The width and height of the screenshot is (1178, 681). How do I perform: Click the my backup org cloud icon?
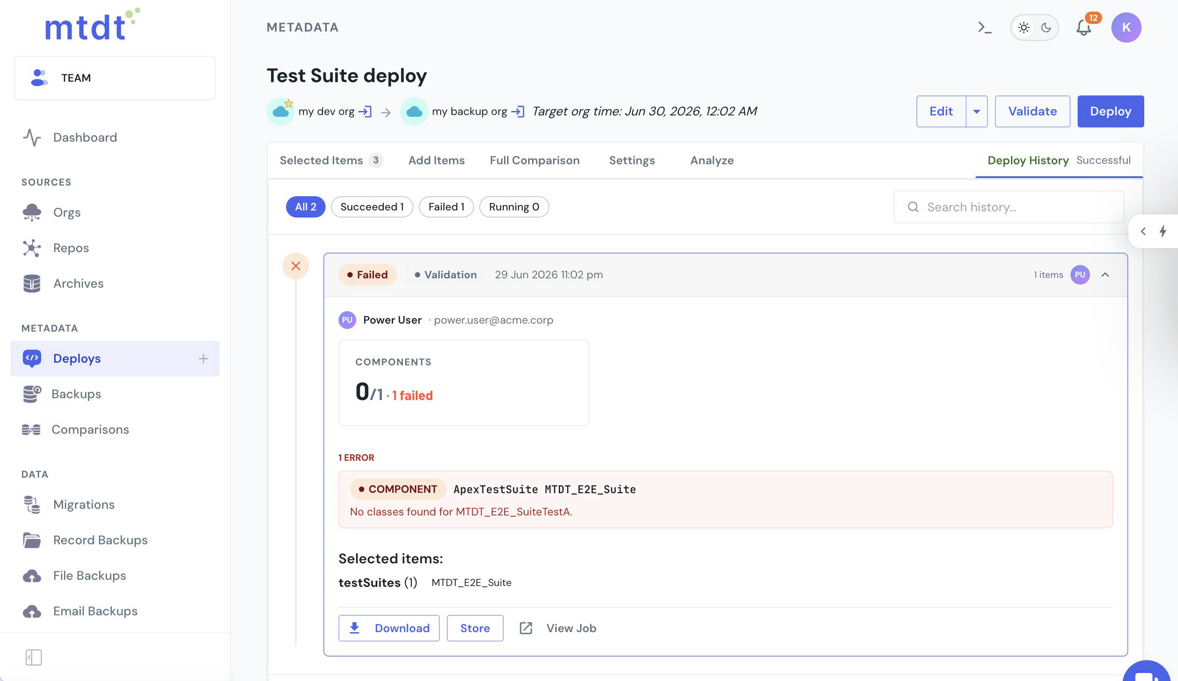414,111
